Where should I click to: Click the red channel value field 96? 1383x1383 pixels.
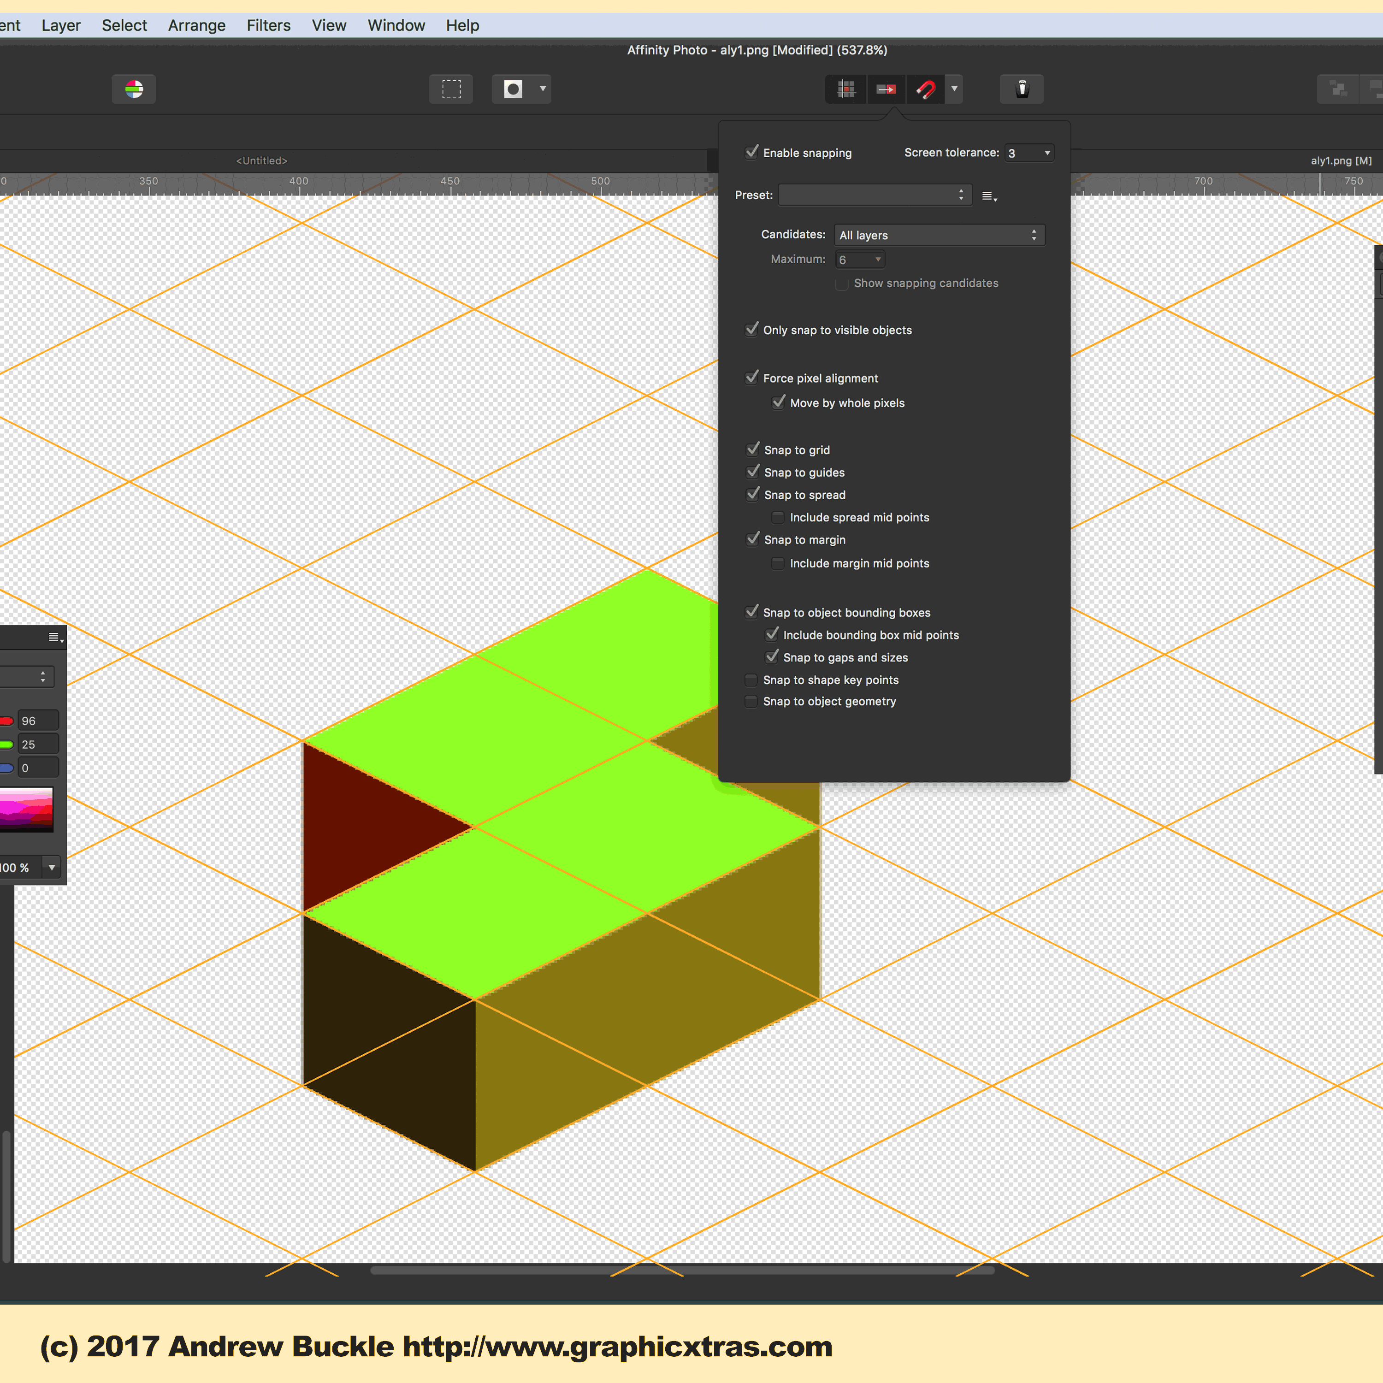point(38,721)
